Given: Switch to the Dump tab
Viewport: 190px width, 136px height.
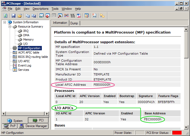Looking at the screenshot, I should point(74,23).
